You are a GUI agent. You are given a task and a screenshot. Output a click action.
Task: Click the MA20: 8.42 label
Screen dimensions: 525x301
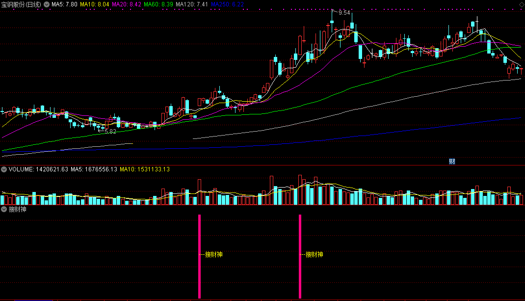pos(127,5)
